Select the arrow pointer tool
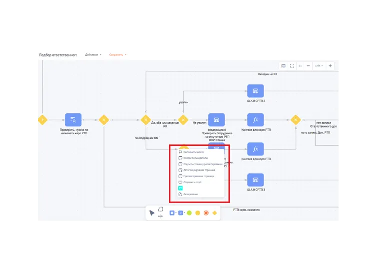 click(x=152, y=213)
